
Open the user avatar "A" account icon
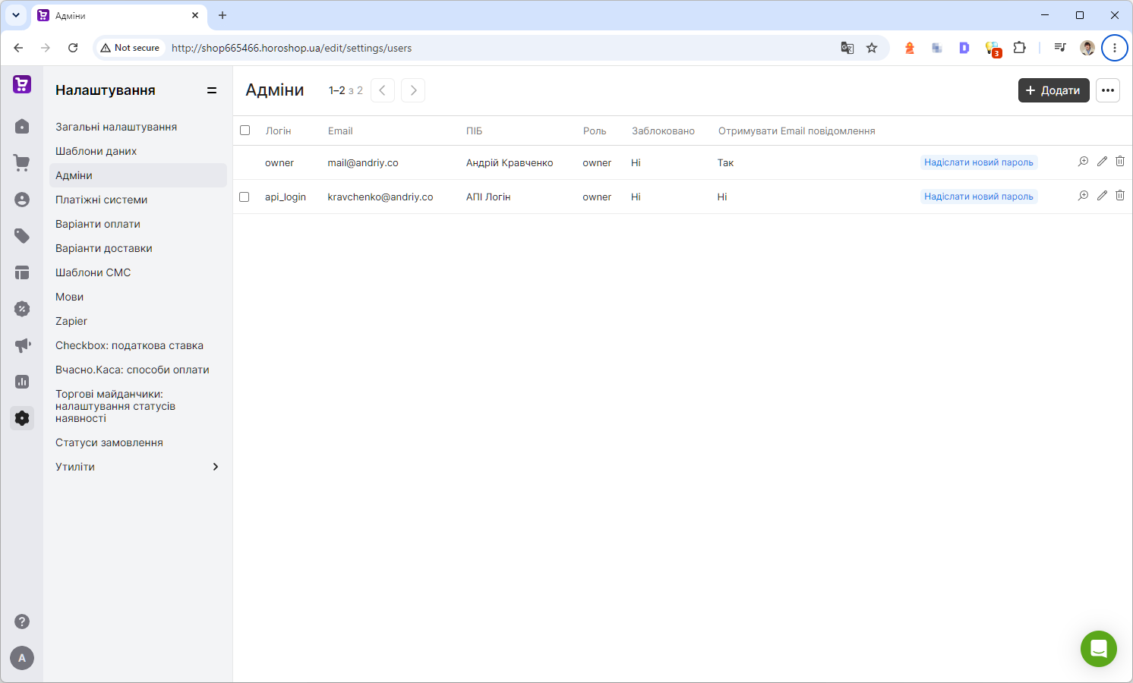pyautogui.click(x=22, y=658)
